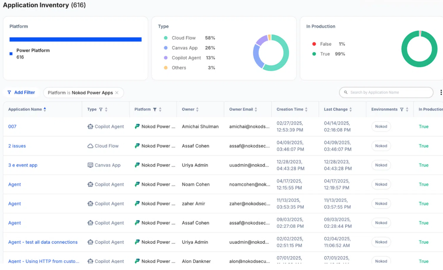Click the Power Apps logo in the 007 row

point(137,127)
